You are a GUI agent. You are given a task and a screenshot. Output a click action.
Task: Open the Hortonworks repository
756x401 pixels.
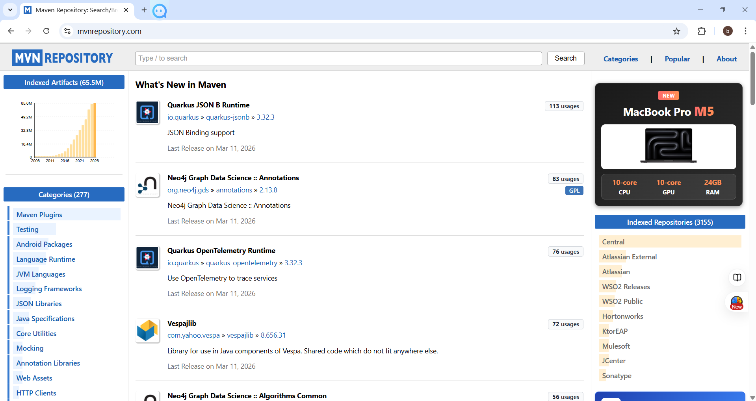622,316
